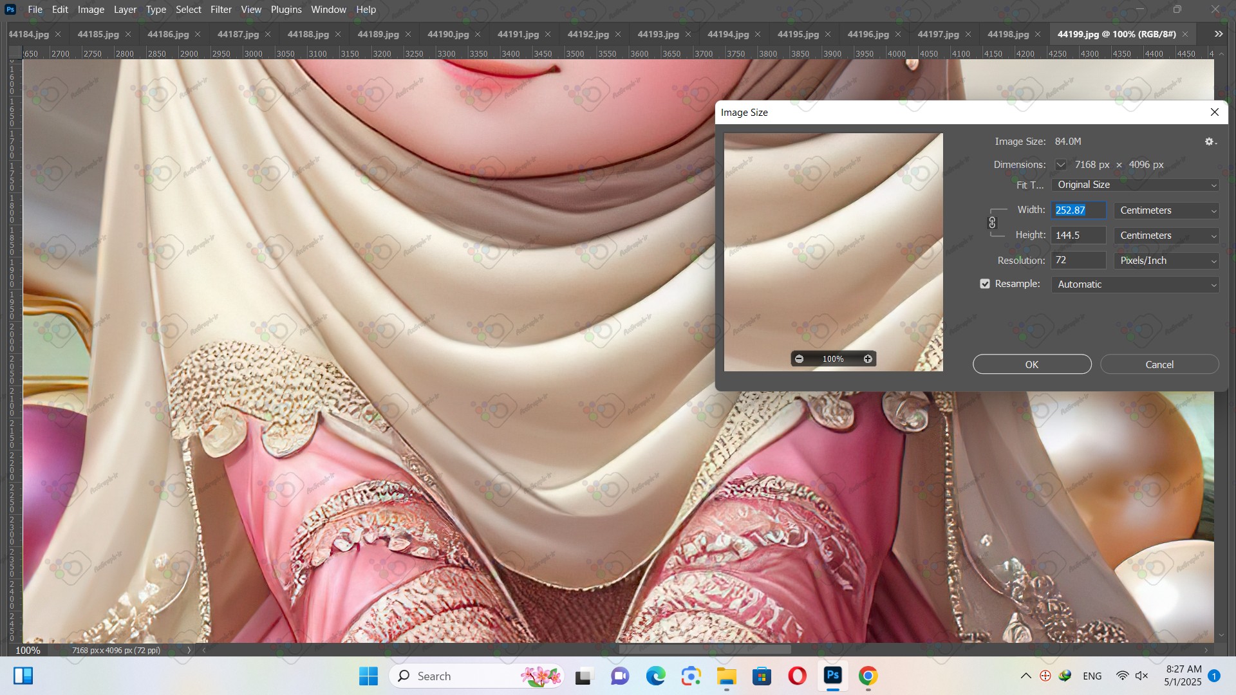This screenshot has width=1236, height=695.
Task: Open the blue camera lens app on the taskbar
Action: (x=691, y=676)
